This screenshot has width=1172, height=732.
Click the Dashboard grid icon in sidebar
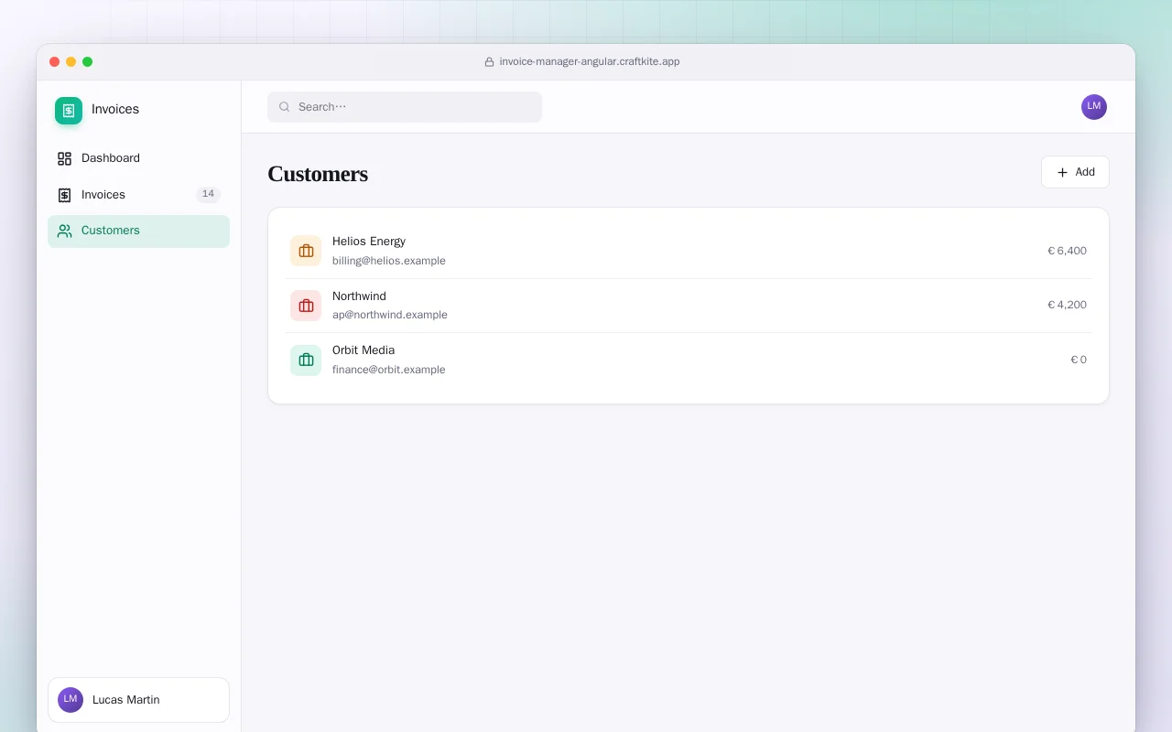click(64, 158)
